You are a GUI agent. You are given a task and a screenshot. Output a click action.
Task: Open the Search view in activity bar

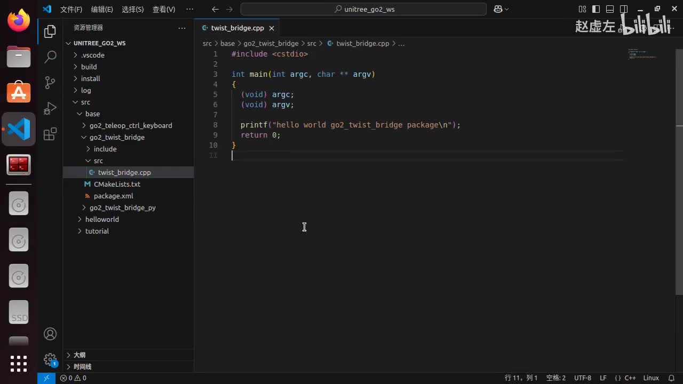[x=50, y=57]
